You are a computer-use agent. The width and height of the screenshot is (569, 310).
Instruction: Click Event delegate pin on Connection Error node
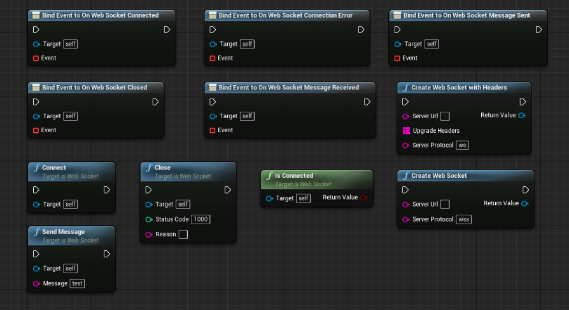click(x=213, y=58)
